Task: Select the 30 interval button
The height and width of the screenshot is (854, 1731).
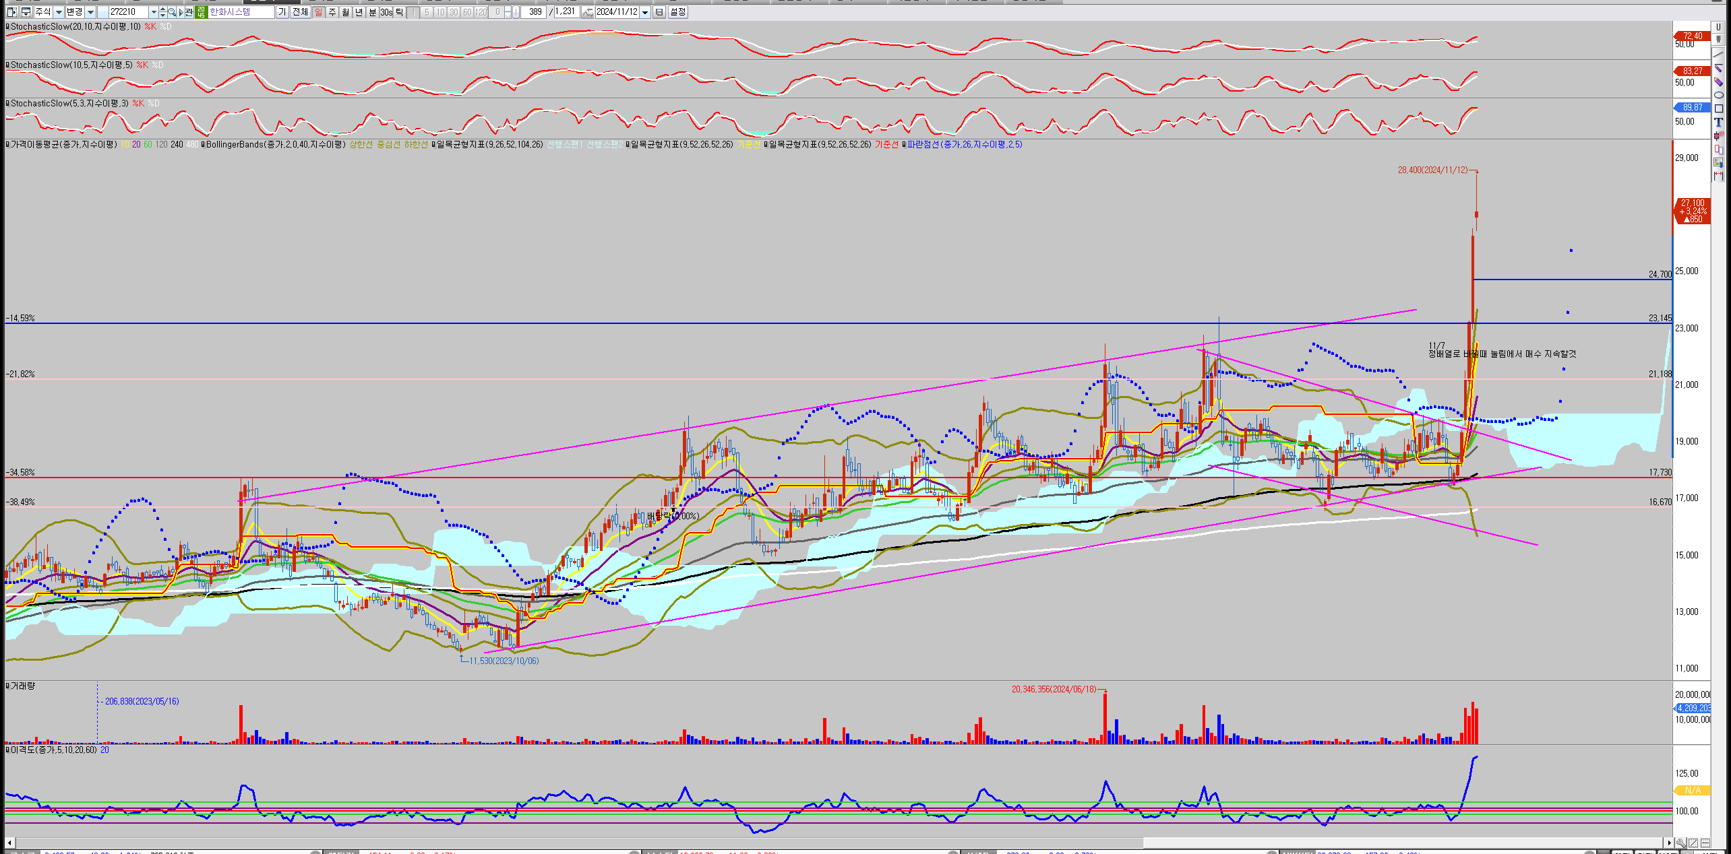Action: tap(453, 12)
